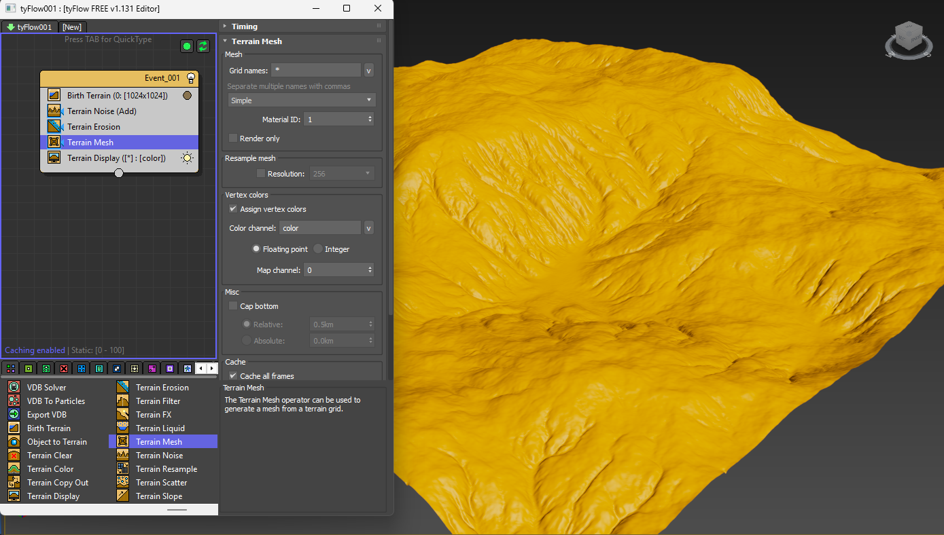
Task: Enable the Cap bottom checkbox
Action: tap(234, 306)
